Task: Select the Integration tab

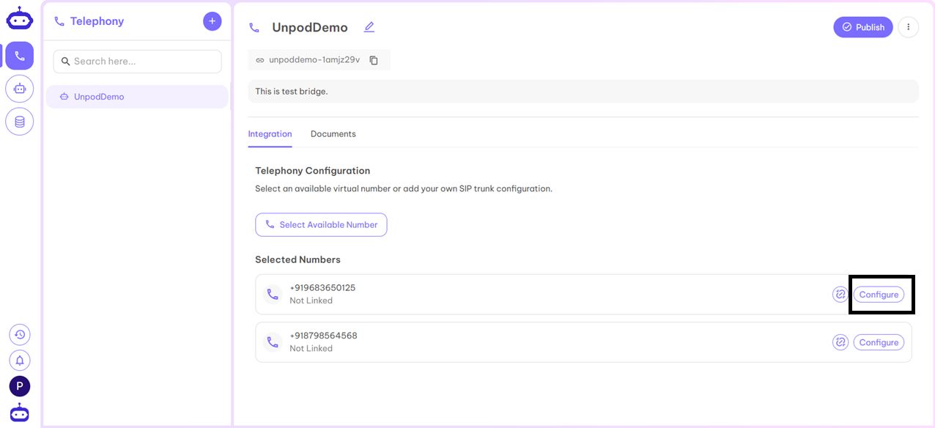Action: pyautogui.click(x=270, y=133)
